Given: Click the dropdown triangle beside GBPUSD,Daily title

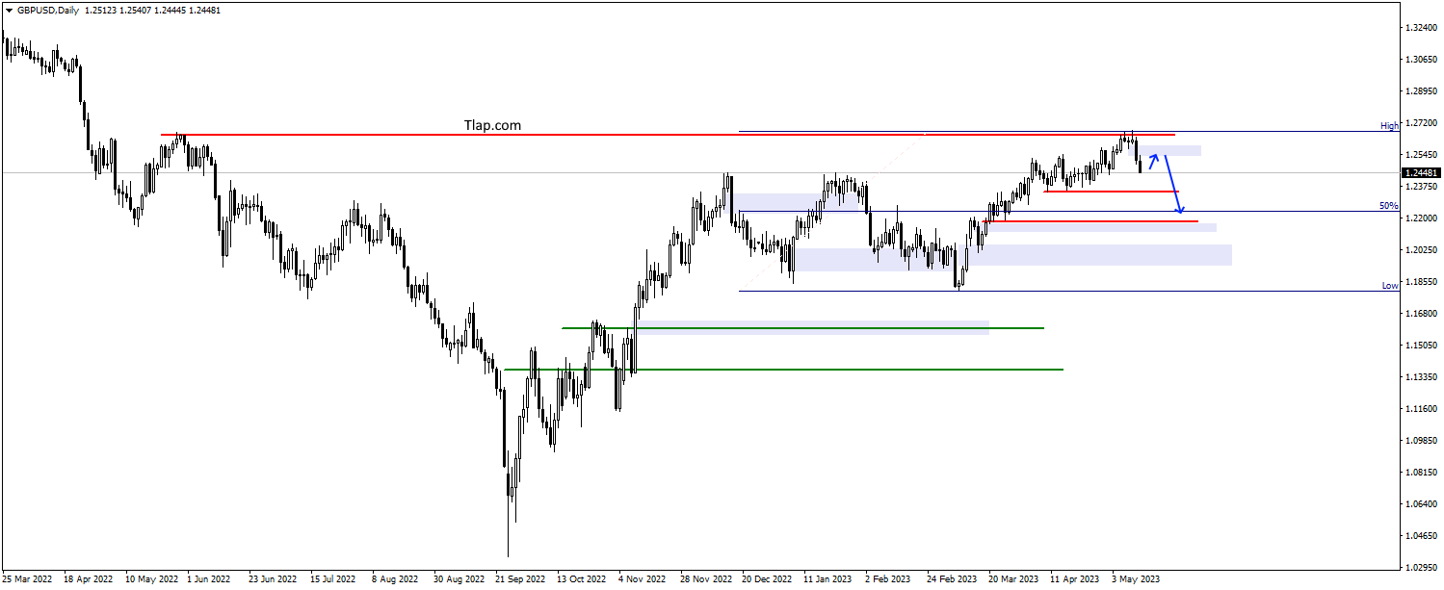Looking at the screenshot, I should pyautogui.click(x=8, y=10).
